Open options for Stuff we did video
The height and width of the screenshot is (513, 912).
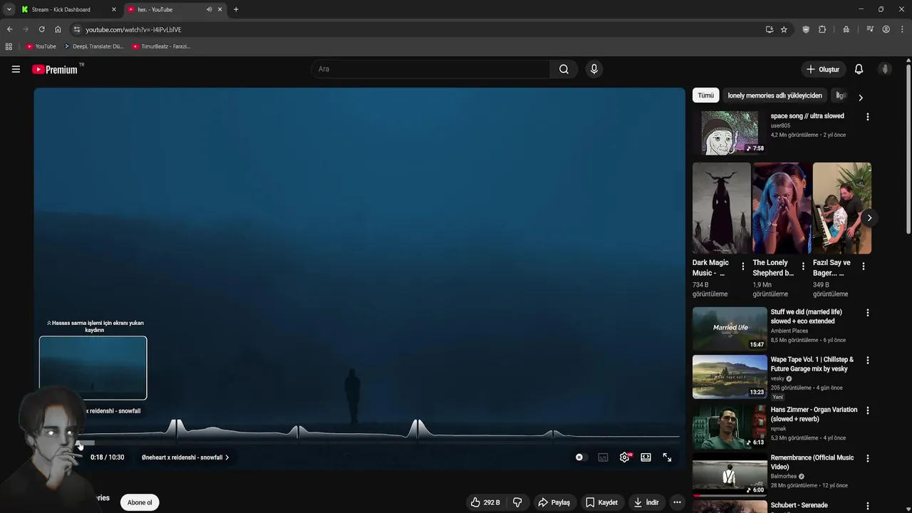click(867, 313)
